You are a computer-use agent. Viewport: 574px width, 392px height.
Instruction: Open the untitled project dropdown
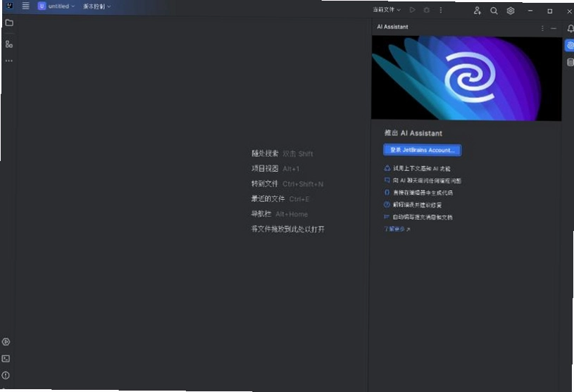(x=56, y=6)
